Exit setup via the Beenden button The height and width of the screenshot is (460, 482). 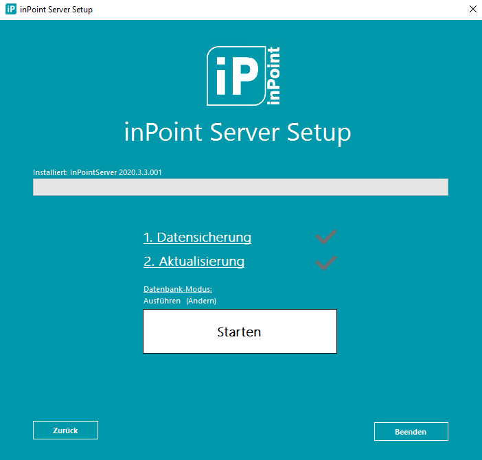pos(411,431)
